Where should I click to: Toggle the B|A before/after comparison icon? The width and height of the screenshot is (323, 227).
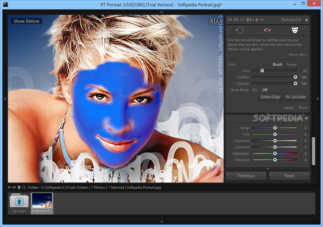point(215,21)
